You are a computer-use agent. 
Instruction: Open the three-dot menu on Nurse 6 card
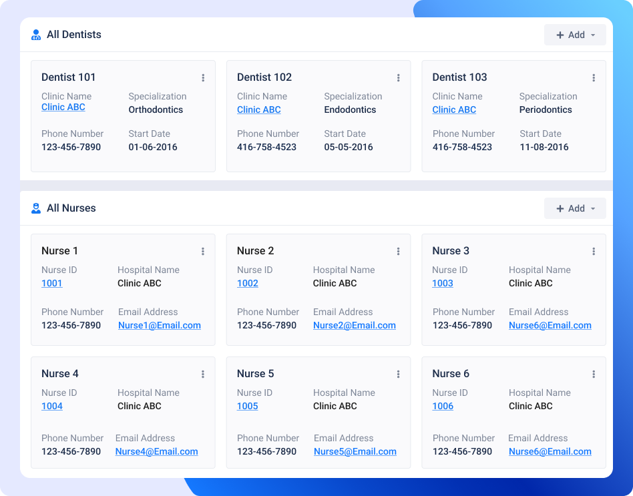pyautogui.click(x=594, y=374)
